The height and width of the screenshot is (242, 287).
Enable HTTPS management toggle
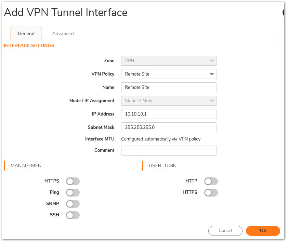73,181
